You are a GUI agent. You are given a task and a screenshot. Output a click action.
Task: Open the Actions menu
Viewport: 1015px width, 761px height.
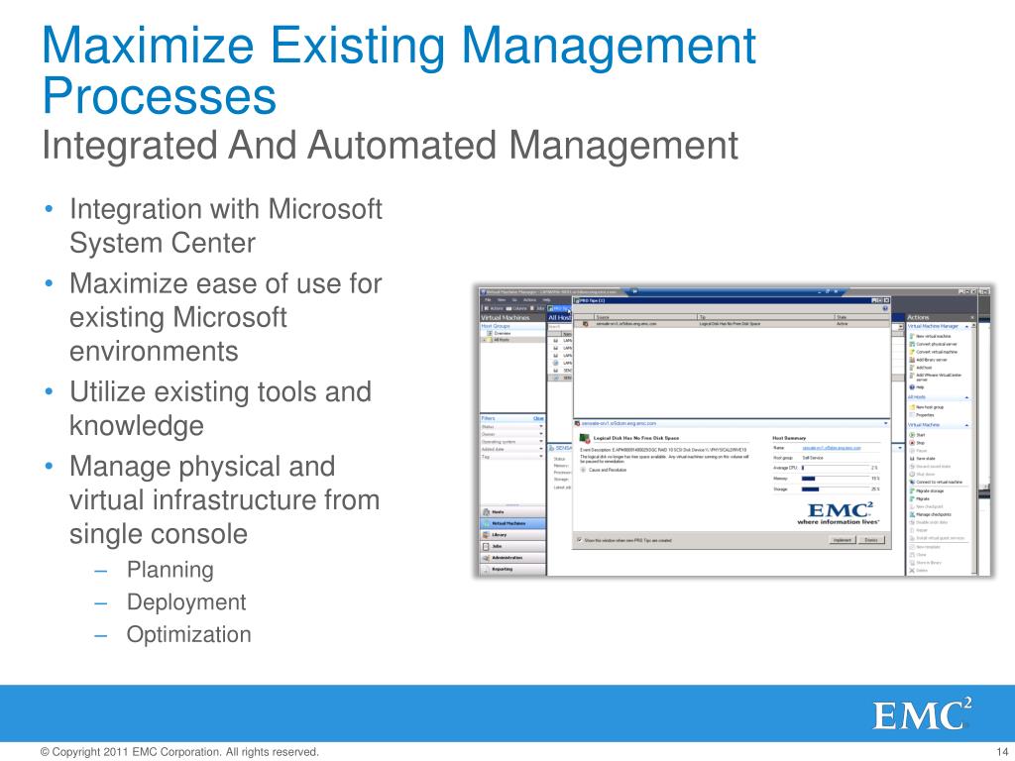coord(529,300)
